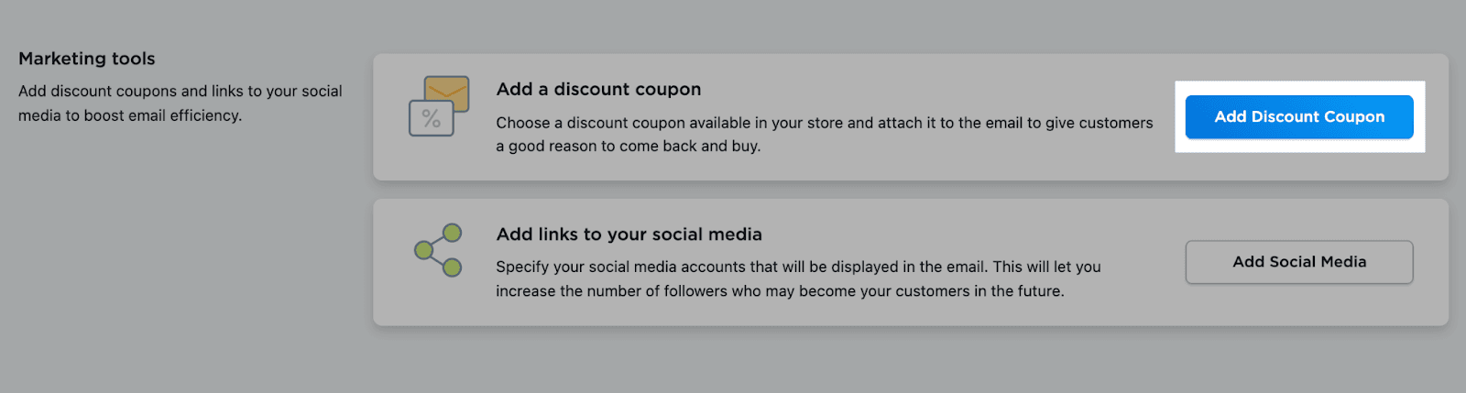Click the "Add links to your social media" title
This screenshot has width=1466, height=393.
(629, 234)
